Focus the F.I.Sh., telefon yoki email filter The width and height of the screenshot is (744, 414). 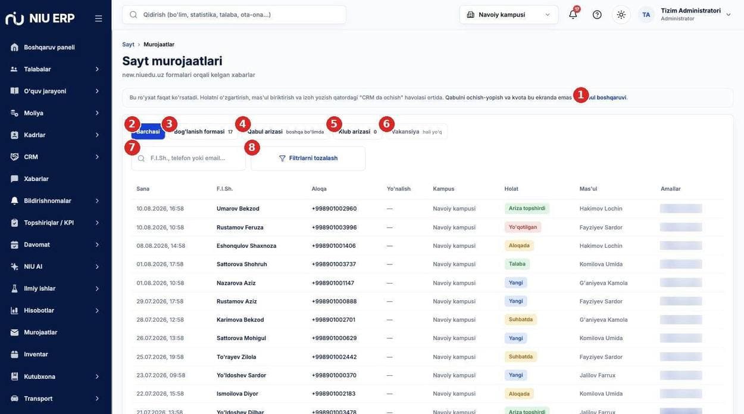pos(189,158)
